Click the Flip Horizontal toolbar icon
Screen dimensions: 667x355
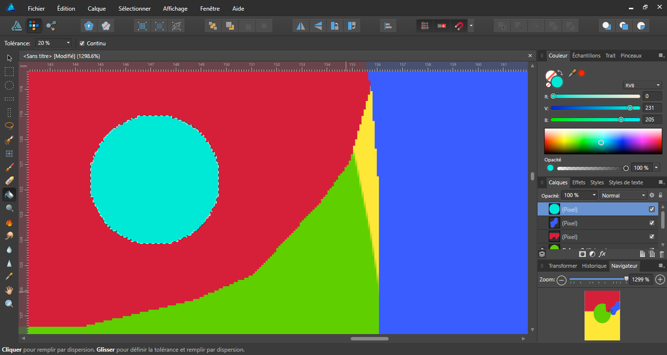tap(301, 26)
